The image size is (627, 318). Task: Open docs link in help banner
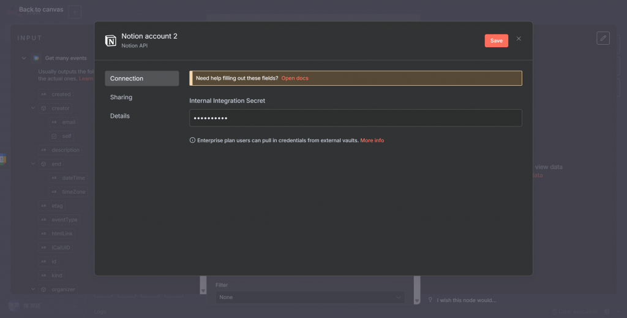[295, 78]
